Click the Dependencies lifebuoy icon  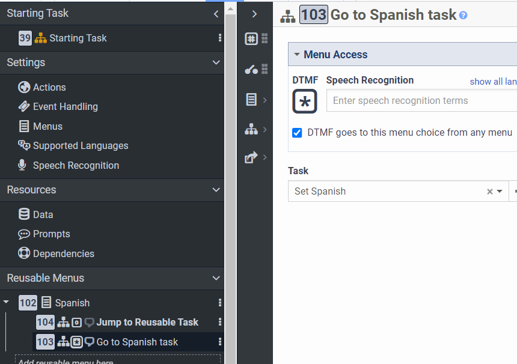[24, 253]
